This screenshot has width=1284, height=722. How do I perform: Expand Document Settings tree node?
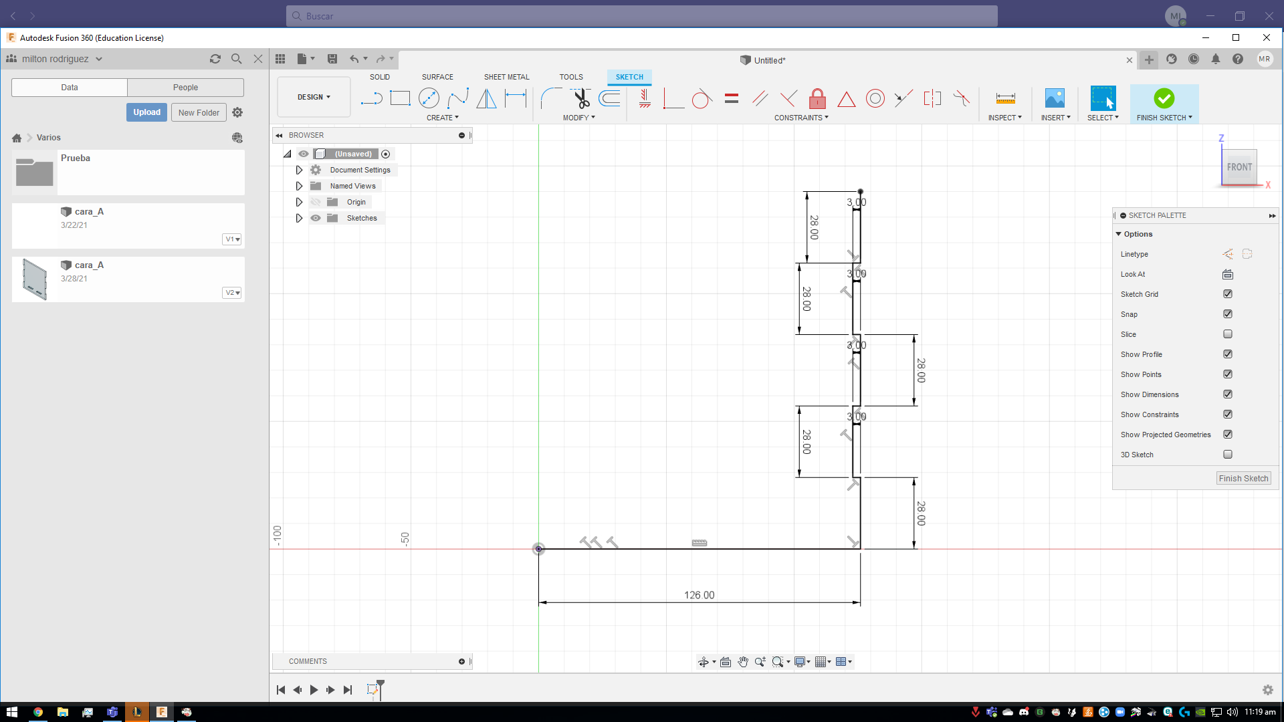(299, 170)
